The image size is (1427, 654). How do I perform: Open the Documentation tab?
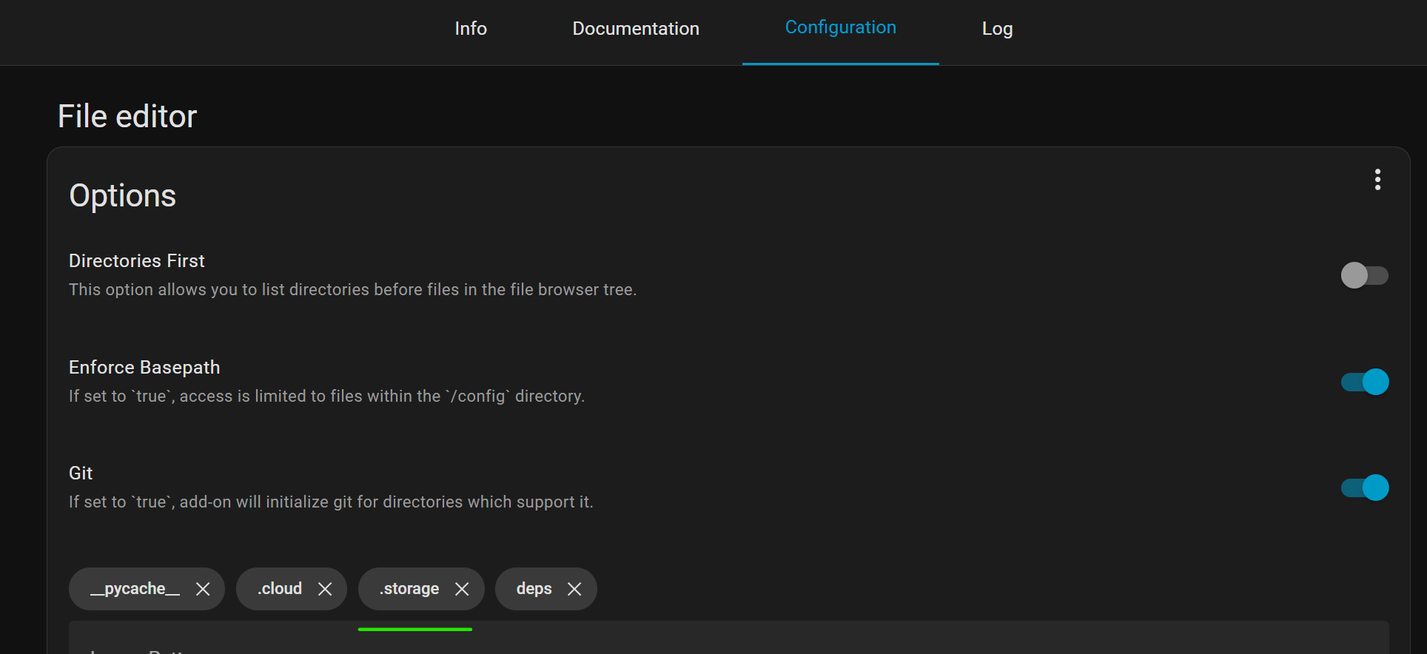(x=636, y=29)
